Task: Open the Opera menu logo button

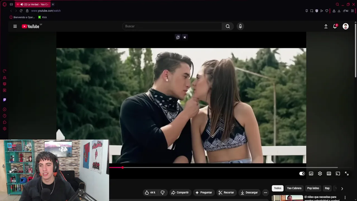Action: pyautogui.click(x=4, y=4)
